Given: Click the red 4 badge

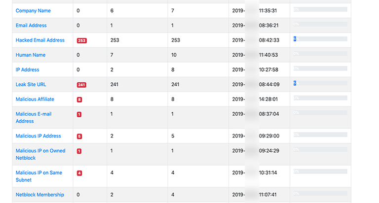Looking at the screenshot, I should click(x=79, y=173).
